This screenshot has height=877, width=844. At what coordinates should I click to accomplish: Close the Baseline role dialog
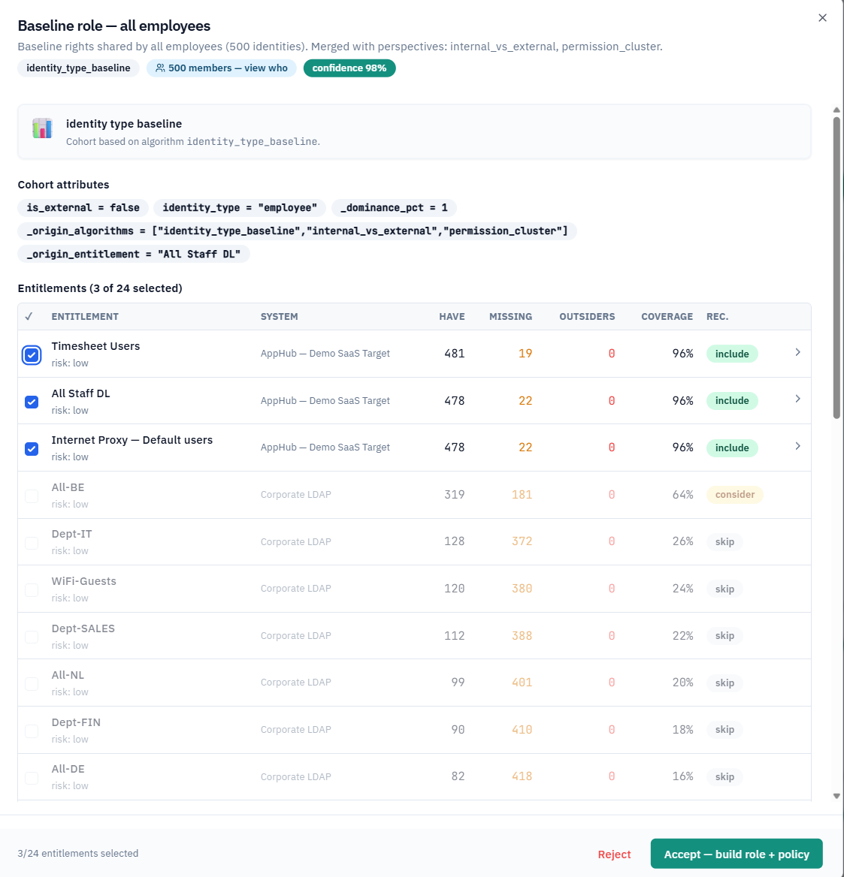[x=822, y=18]
